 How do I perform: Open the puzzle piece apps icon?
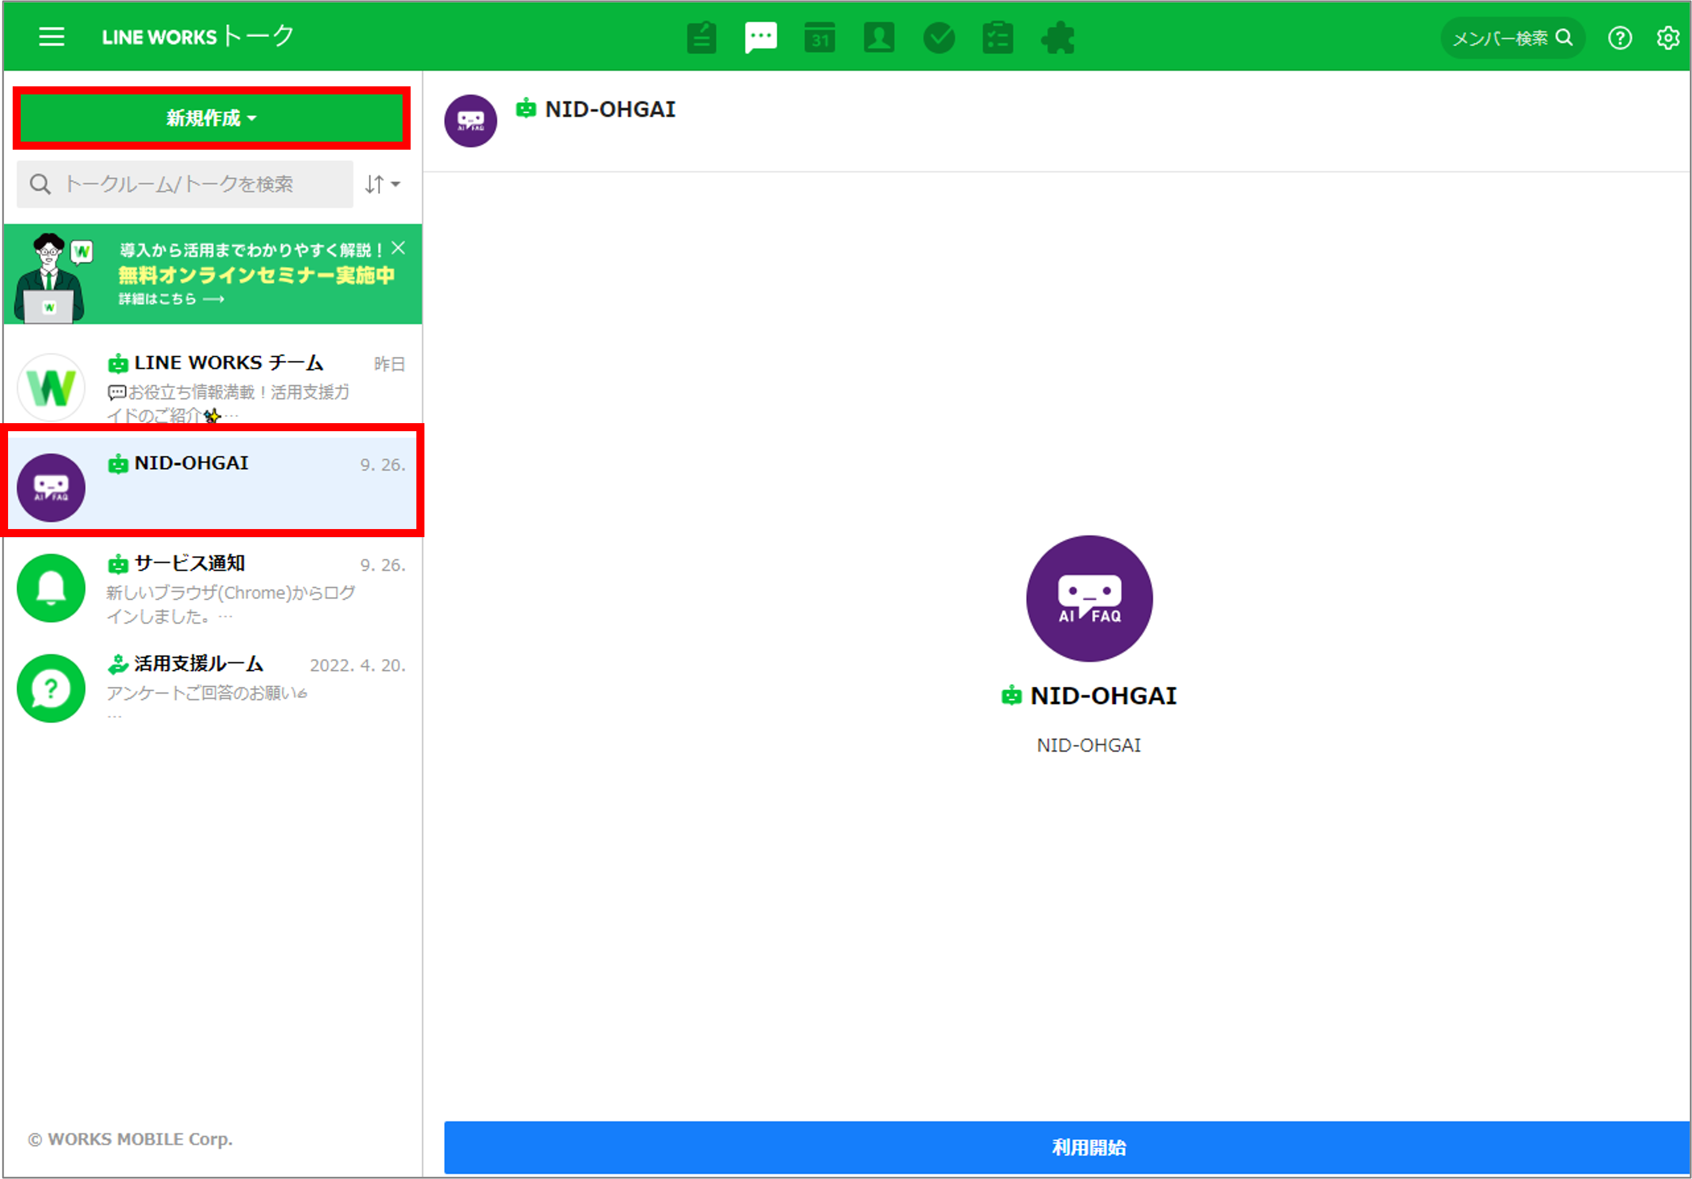1057,37
